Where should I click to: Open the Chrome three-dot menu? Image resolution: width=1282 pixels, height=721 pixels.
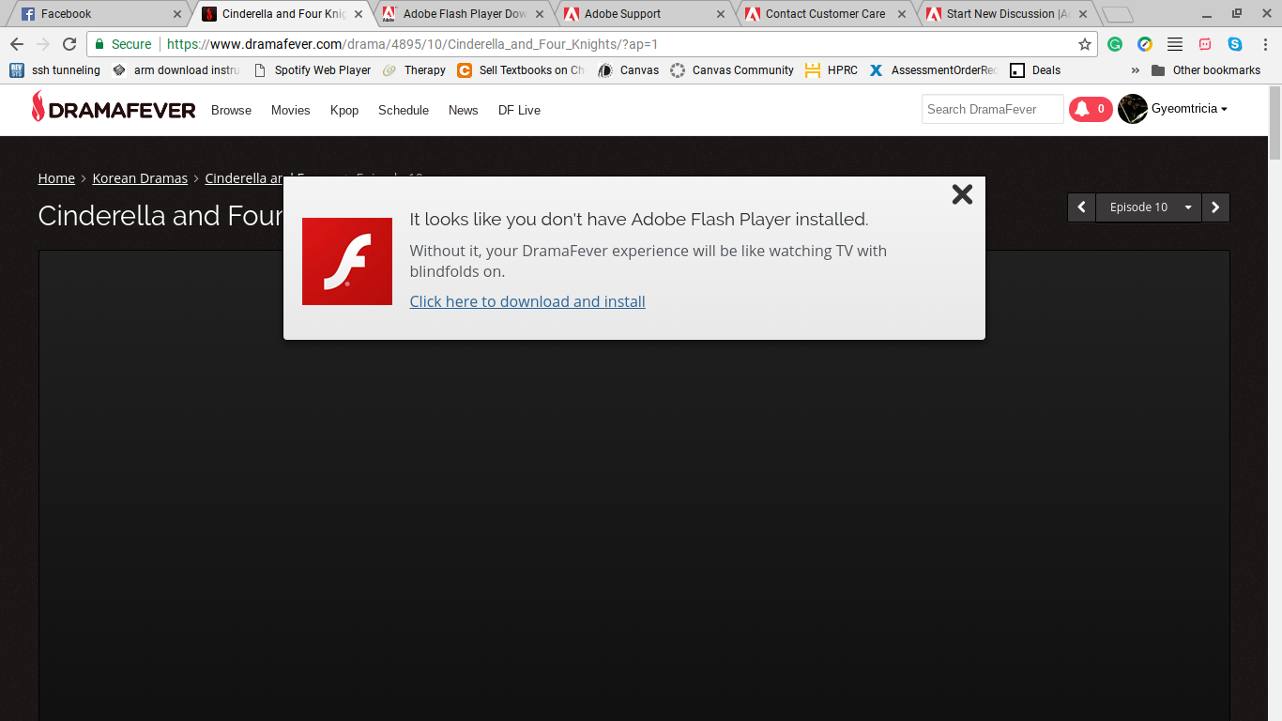tap(1265, 44)
